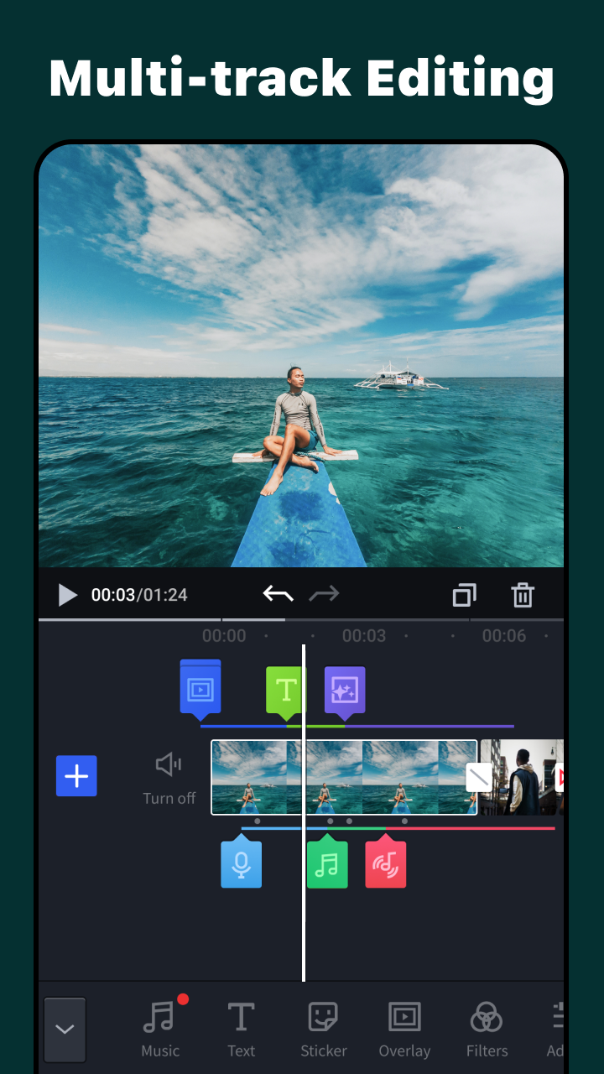Collapse the bottom toolbar with chevron
604x1074 pixels.
[65, 1030]
